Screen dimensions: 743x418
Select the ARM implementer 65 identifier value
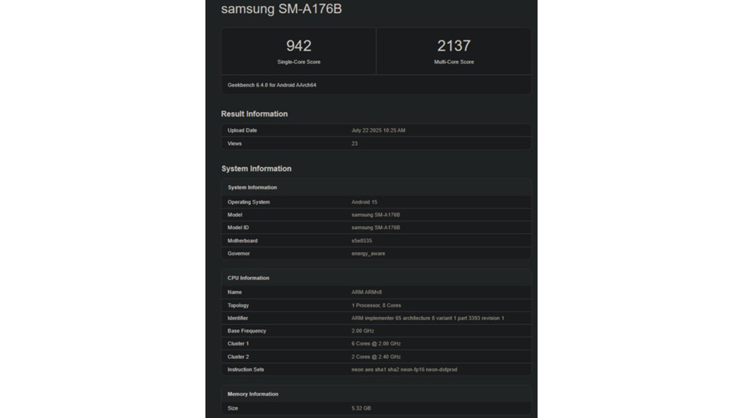point(428,318)
